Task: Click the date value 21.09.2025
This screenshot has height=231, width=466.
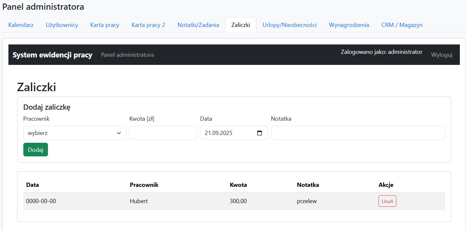Action: click(219, 133)
